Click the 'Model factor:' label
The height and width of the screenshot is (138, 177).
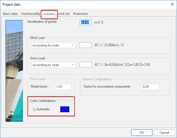click(x=40, y=86)
